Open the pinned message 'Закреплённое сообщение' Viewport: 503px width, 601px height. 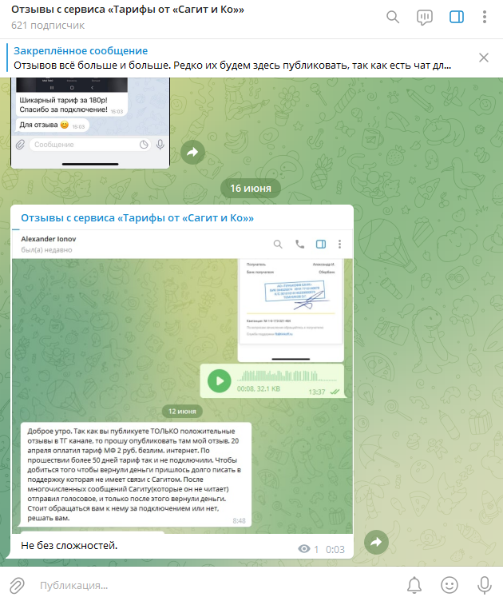232,58
